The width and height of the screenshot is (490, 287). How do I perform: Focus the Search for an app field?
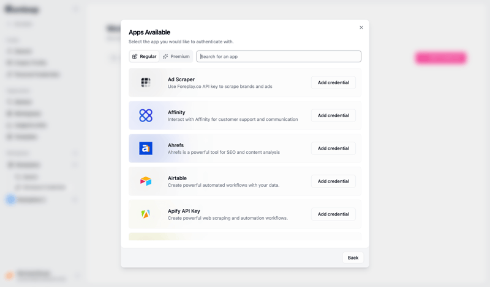point(279,56)
